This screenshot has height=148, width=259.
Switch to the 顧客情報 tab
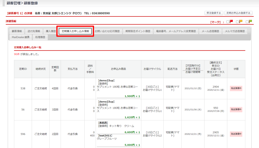tap(17, 31)
